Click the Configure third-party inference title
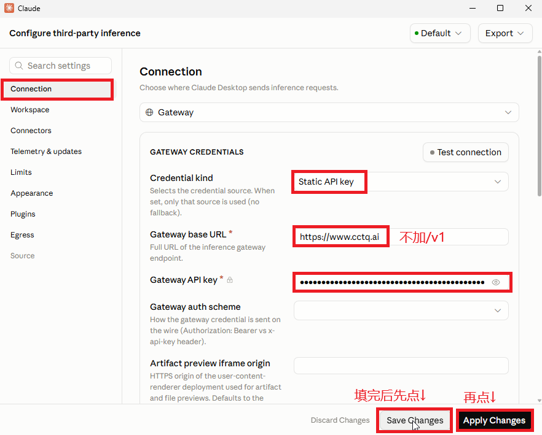This screenshot has height=435, width=542. [x=75, y=33]
